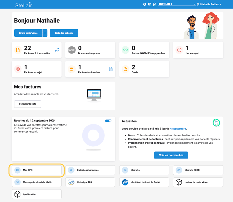233x202 pixels.
Task: Toggle the daily receipts tracking switch
Action: [108, 121]
